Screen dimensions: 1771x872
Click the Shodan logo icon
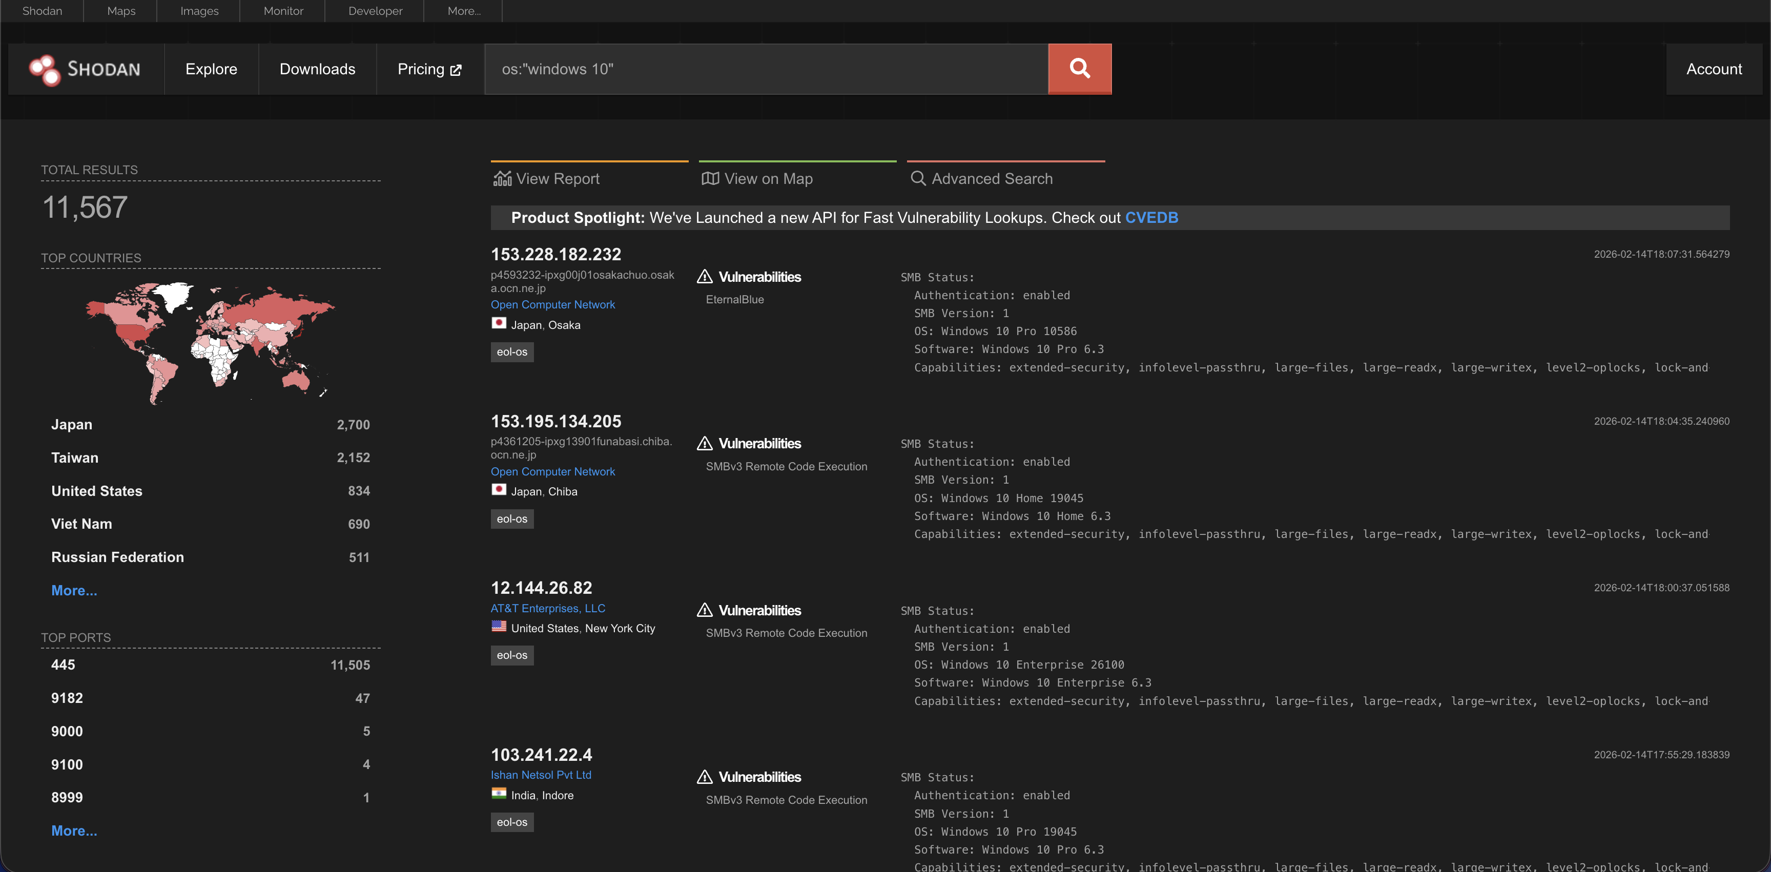click(x=45, y=69)
